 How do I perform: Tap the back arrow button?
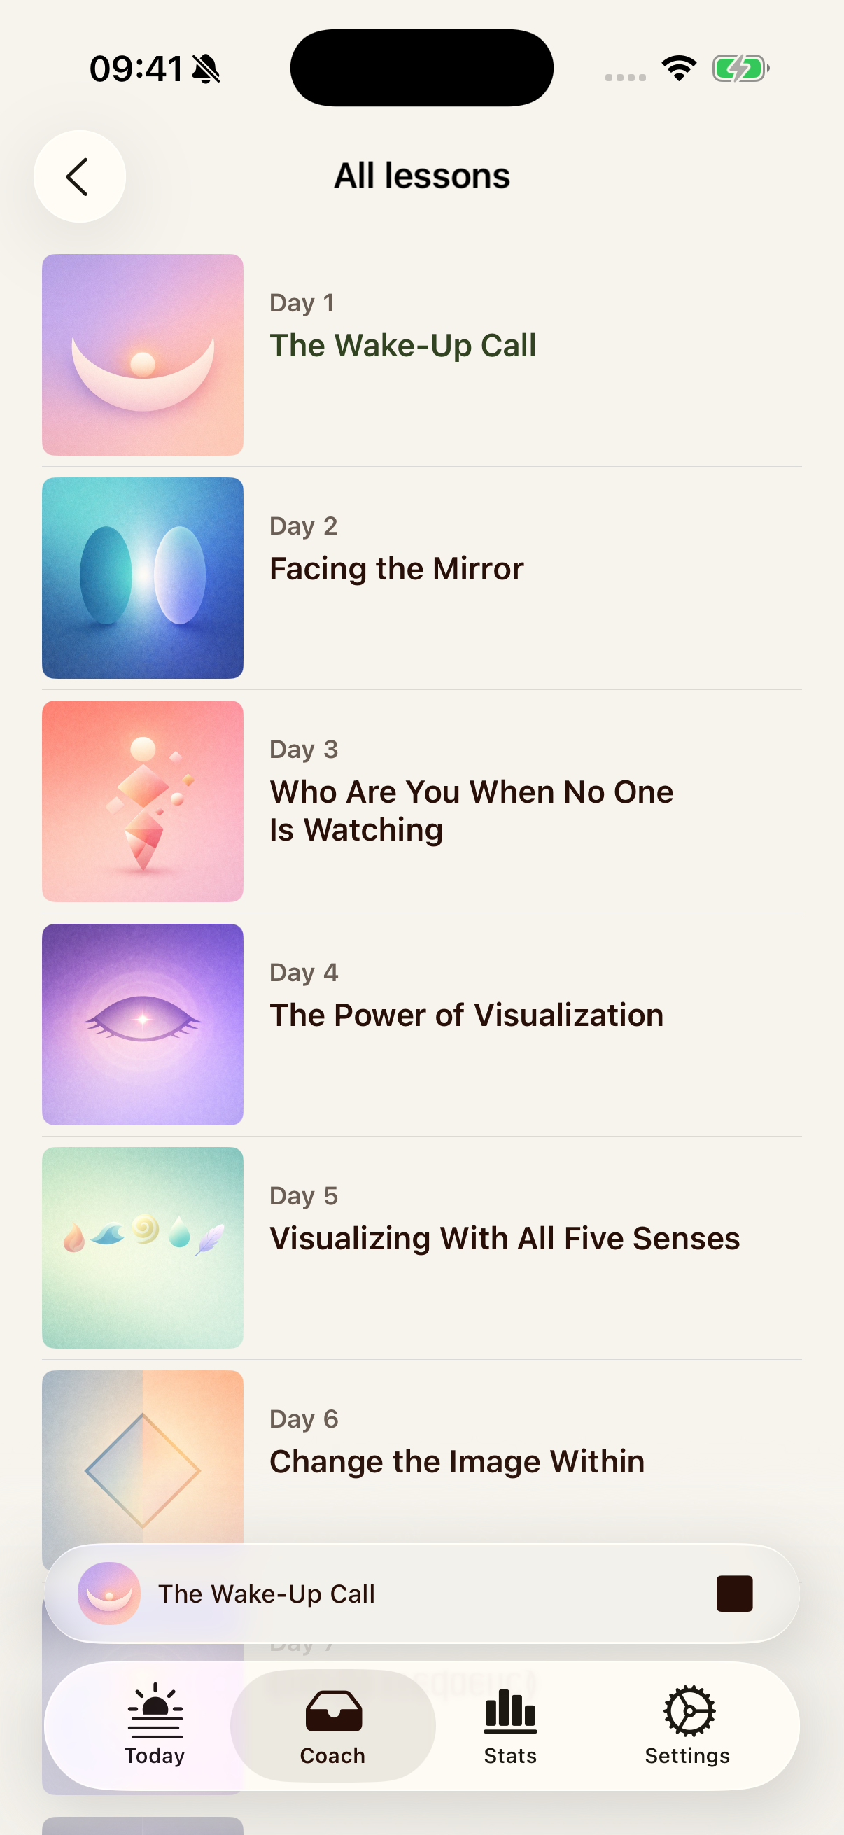[x=79, y=176]
